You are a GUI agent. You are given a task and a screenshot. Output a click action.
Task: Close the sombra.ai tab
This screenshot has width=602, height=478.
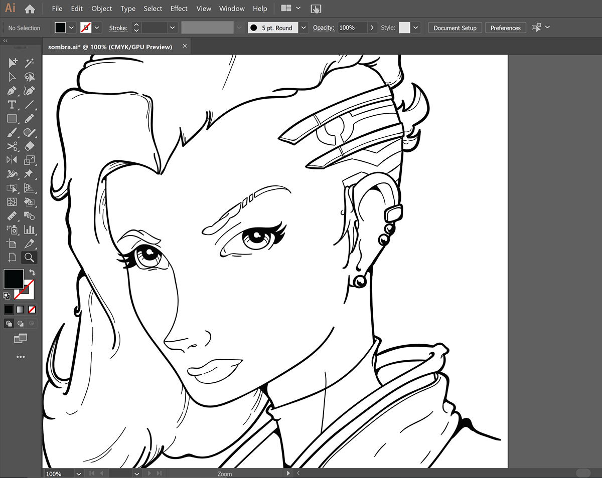click(185, 46)
